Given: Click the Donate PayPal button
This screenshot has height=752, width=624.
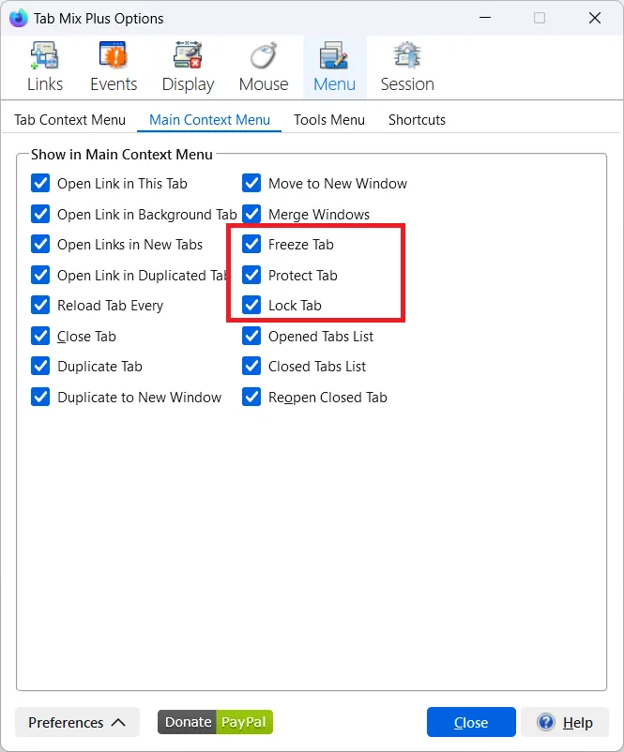Looking at the screenshot, I should click(215, 722).
